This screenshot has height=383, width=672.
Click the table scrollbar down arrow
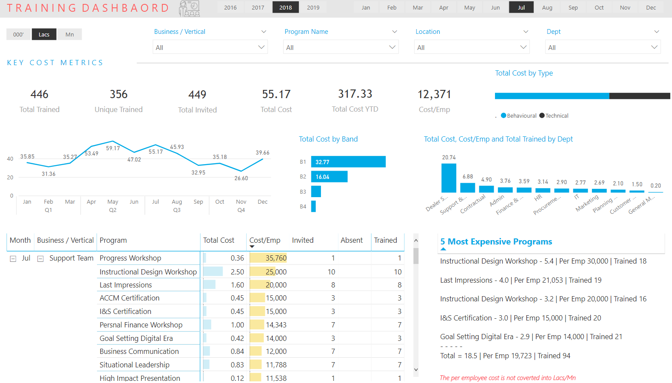(x=416, y=370)
